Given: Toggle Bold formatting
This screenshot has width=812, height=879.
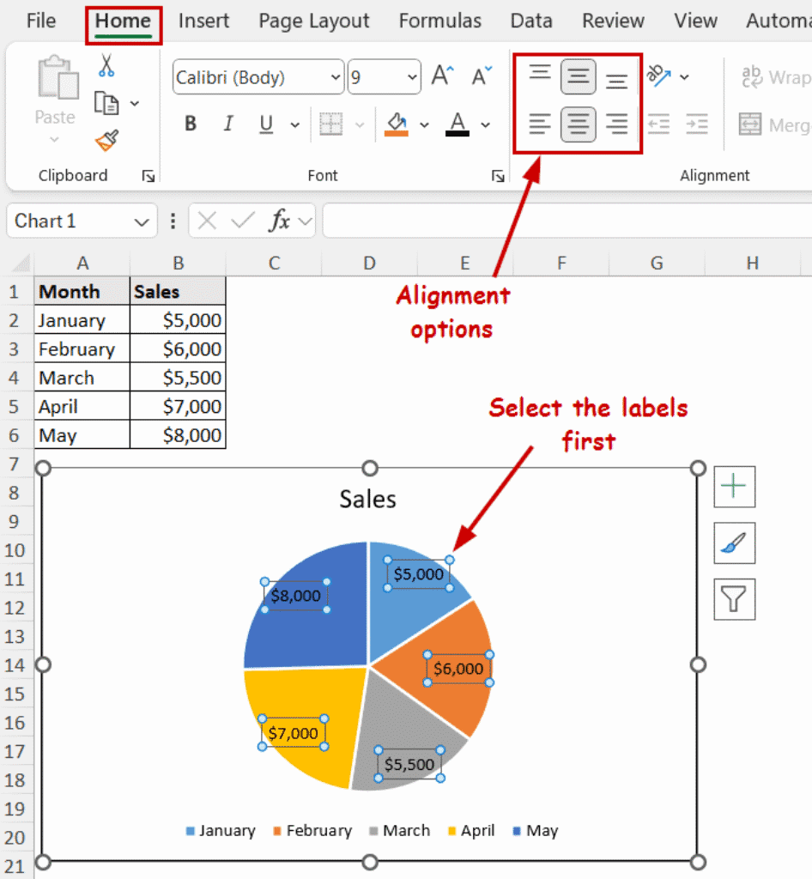Looking at the screenshot, I should pyautogui.click(x=191, y=124).
